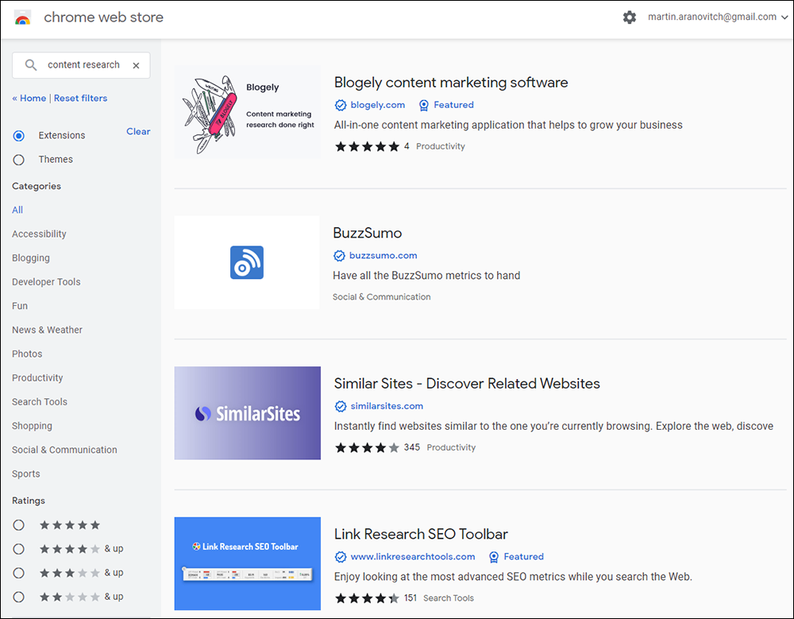Click the Featured ribbon badge for Link Research
The height and width of the screenshot is (619, 794).
tap(494, 557)
